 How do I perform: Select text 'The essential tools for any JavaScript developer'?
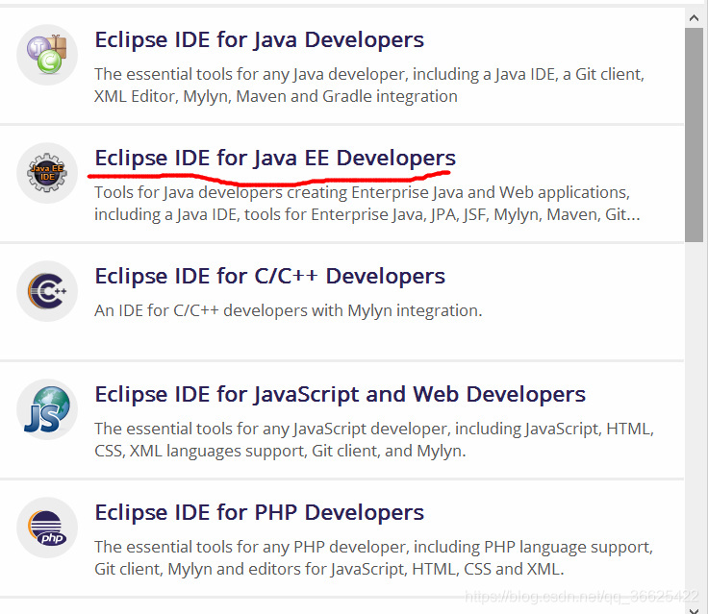pos(271,429)
